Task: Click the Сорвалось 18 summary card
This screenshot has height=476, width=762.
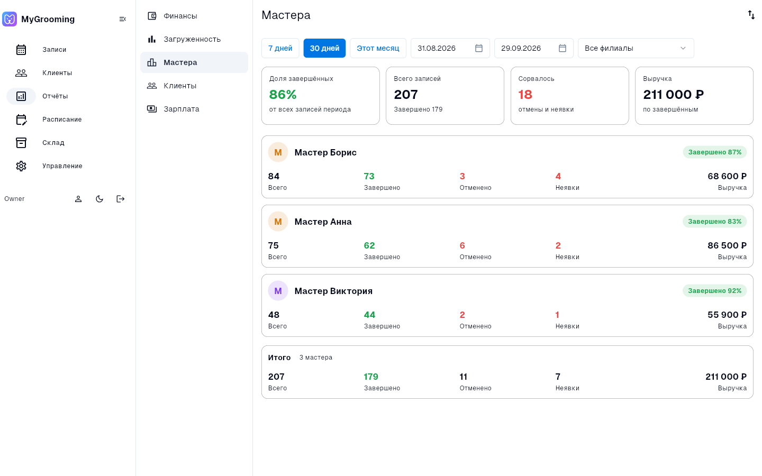Action: [570, 96]
